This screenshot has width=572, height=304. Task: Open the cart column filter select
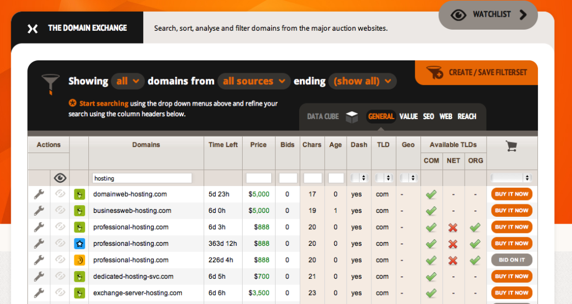click(x=511, y=178)
